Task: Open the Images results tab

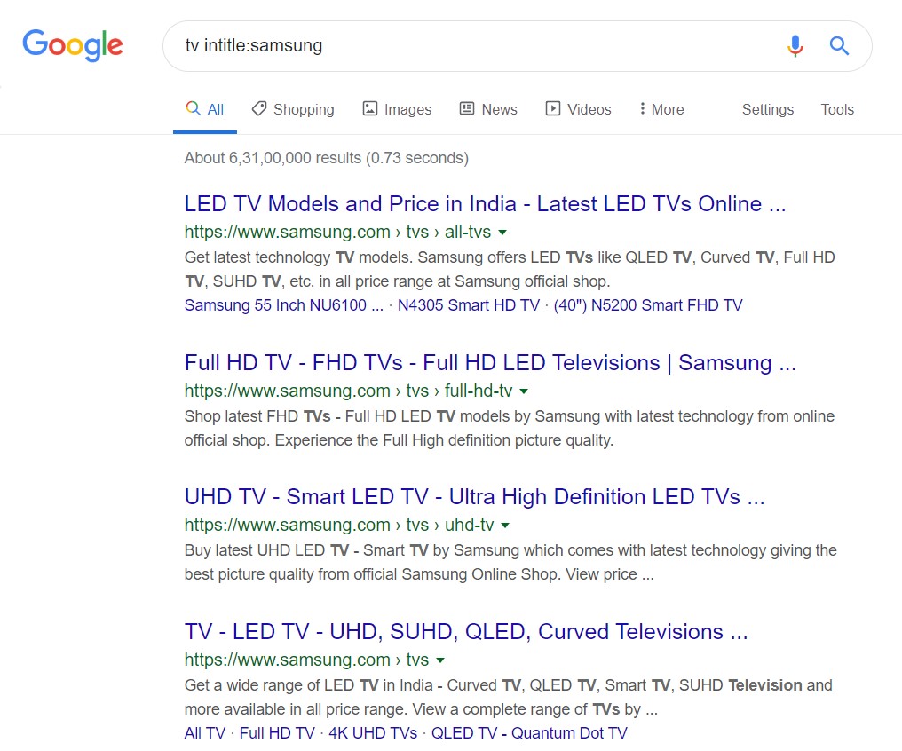Action: [x=407, y=109]
